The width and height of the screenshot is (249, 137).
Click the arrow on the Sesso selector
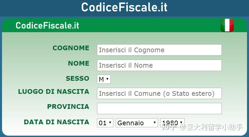click(107, 79)
